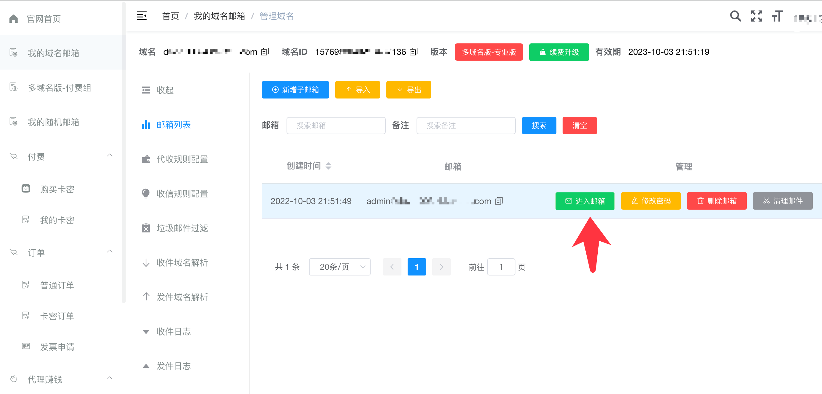
Task: Click the blue 搜索 button
Action: [539, 126]
